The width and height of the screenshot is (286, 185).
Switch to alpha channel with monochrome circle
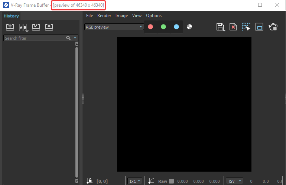tap(189, 27)
